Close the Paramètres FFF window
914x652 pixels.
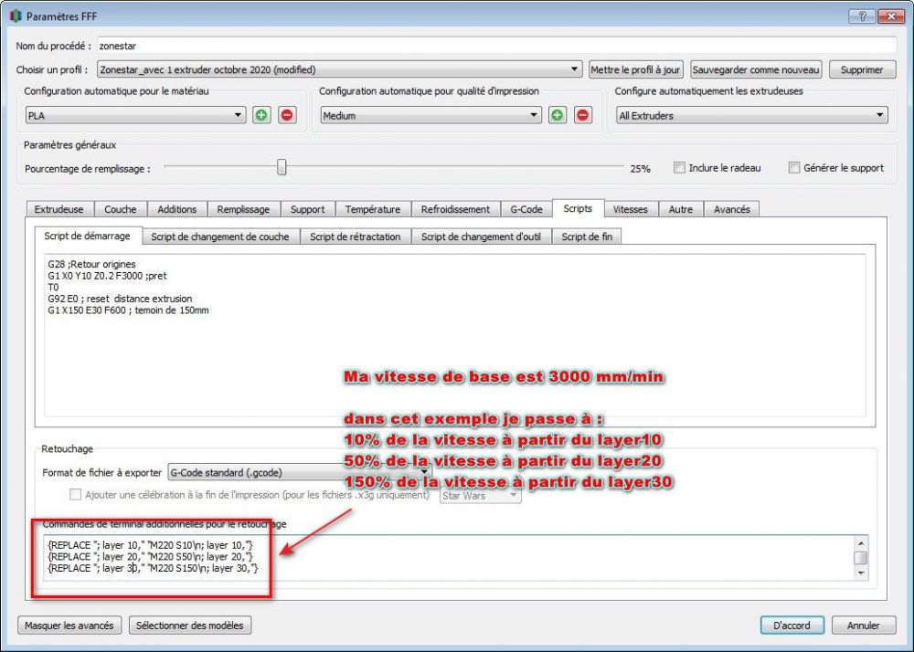point(890,16)
